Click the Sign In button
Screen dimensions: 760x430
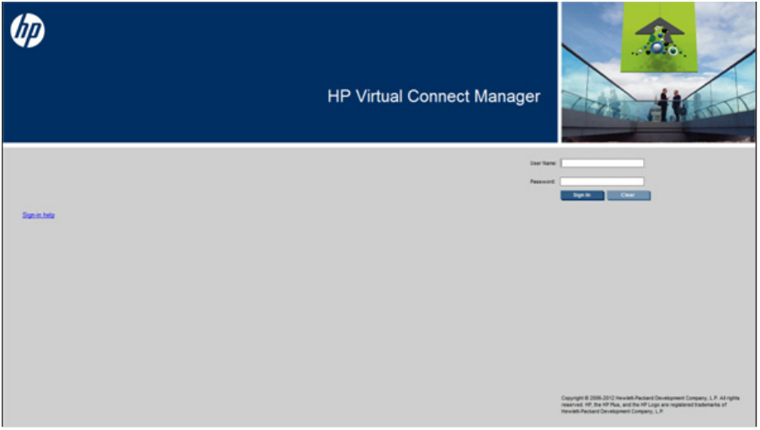point(582,195)
